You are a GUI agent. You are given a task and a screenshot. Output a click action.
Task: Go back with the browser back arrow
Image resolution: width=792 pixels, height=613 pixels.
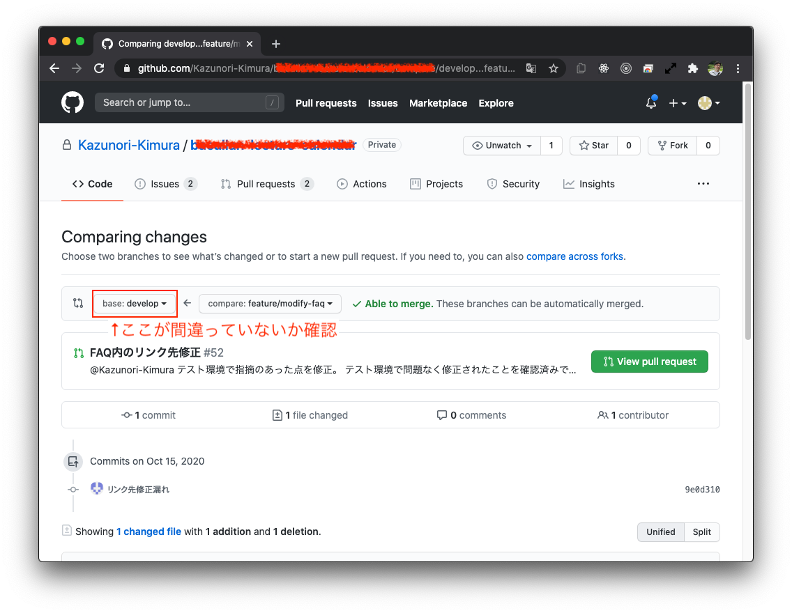pyautogui.click(x=54, y=69)
